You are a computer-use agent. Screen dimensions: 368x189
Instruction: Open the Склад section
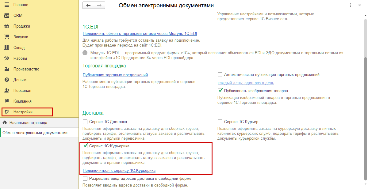[x=39, y=47]
